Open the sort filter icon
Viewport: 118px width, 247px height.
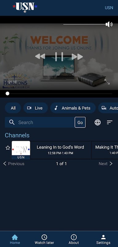(x=109, y=122)
